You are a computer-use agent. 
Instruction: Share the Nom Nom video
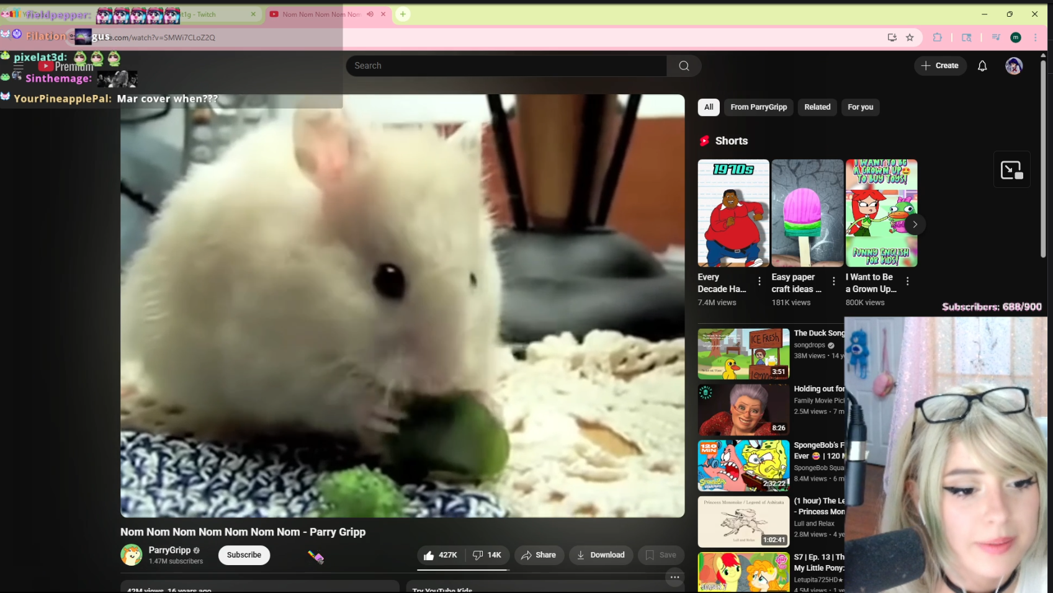click(539, 555)
